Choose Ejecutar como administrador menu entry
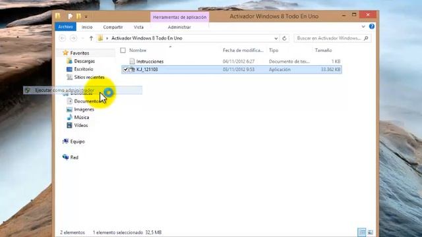Image resolution: width=422 pixels, height=237 pixels. [x=82, y=90]
